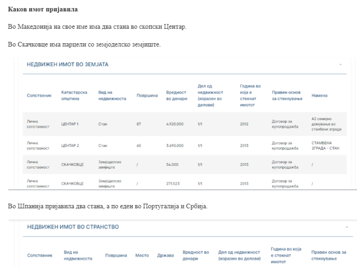This screenshot has width=357, height=268.
Task: Click the Вредност во денари header in first table
Action: (x=177, y=95)
